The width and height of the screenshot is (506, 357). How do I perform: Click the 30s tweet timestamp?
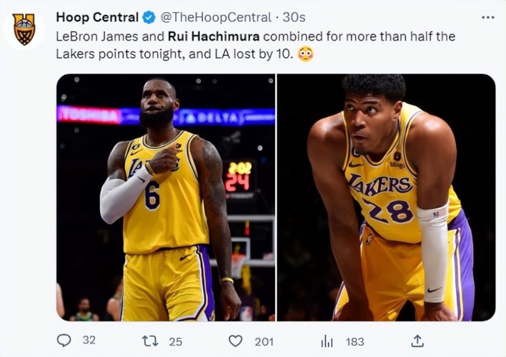coord(294,17)
